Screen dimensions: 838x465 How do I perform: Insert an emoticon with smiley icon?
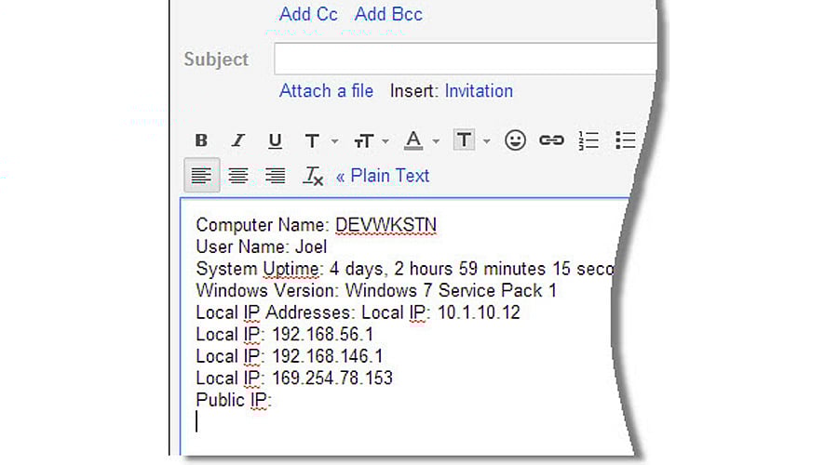click(x=515, y=140)
